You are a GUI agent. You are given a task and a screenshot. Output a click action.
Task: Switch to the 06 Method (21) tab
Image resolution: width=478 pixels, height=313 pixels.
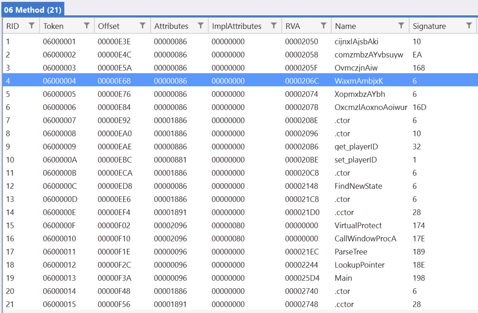click(x=32, y=10)
